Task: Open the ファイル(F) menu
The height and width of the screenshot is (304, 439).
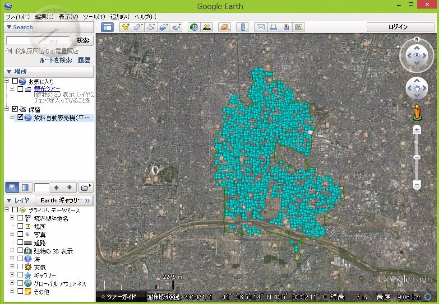Action: click(x=18, y=17)
